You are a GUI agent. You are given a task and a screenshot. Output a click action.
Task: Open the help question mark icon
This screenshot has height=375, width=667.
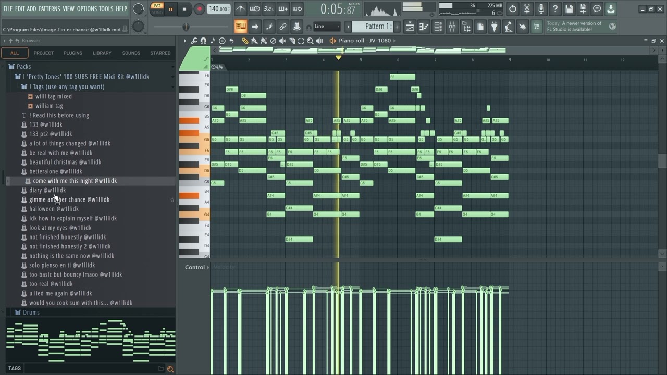[x=555, y=9]
